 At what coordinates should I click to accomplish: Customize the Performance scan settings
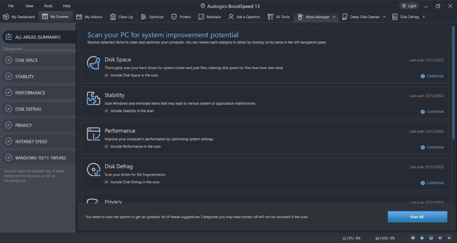[432, 147]
